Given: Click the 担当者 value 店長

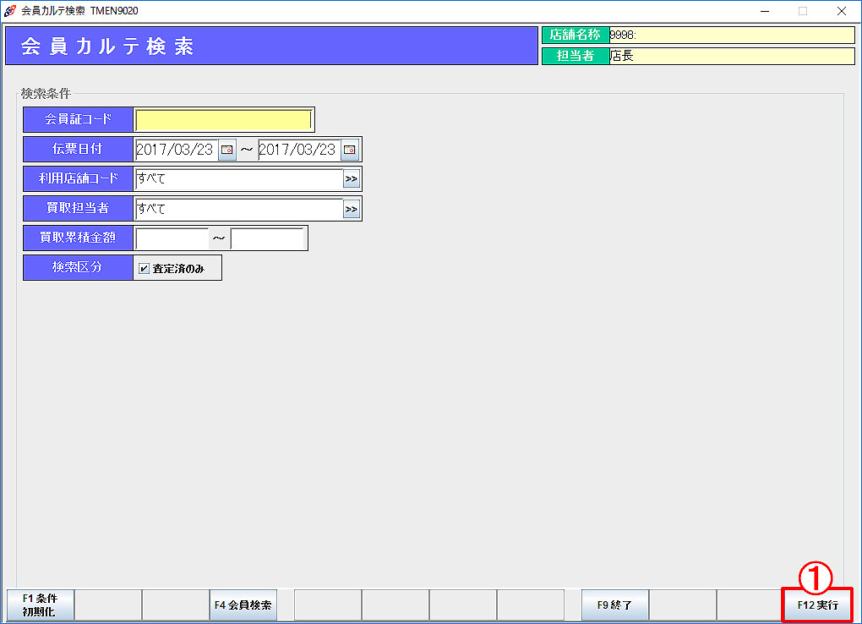Looking at the screenshot, I should point(732,56).
